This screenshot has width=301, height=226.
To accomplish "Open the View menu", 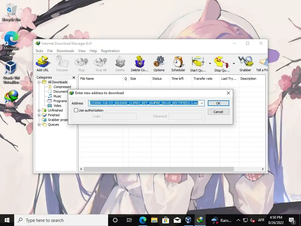I will pyautogui.click(x=82, y=51).
